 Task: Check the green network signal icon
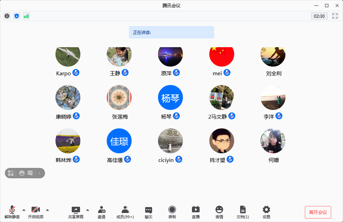[x=26, y=16]
